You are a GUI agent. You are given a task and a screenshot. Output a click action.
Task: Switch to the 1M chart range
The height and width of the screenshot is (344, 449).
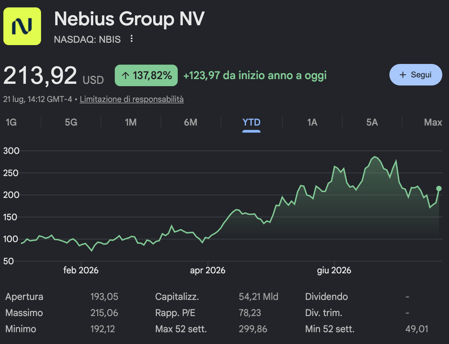pos(131,122)
